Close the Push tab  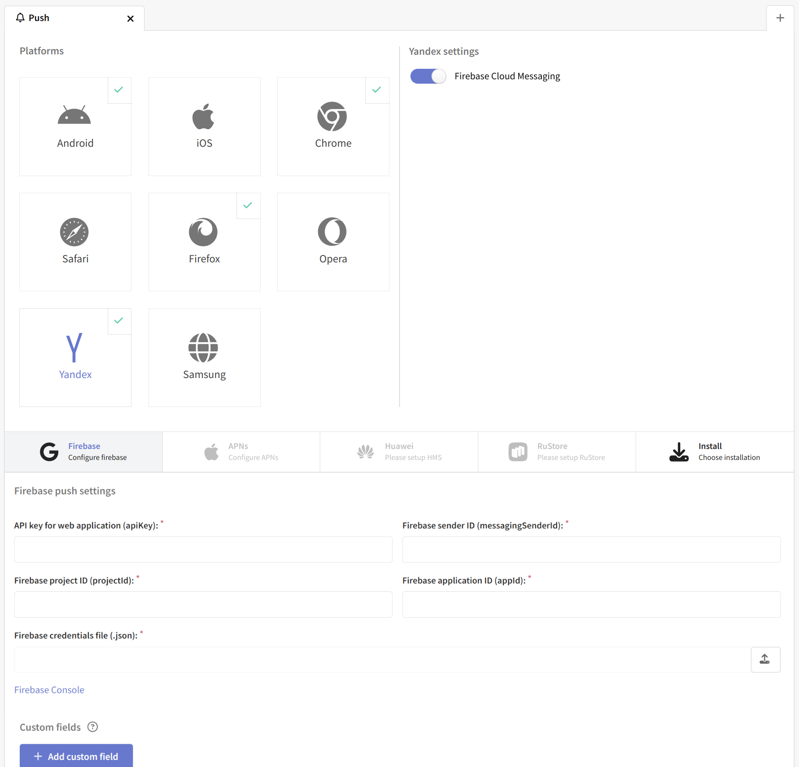130,18
